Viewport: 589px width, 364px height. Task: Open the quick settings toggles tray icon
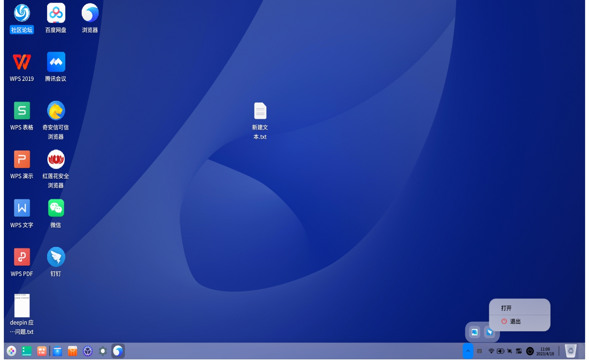tap(519, 351)
